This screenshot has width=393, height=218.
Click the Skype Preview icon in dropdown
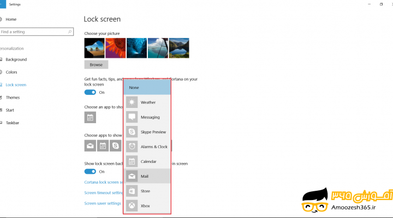point(132,132)
